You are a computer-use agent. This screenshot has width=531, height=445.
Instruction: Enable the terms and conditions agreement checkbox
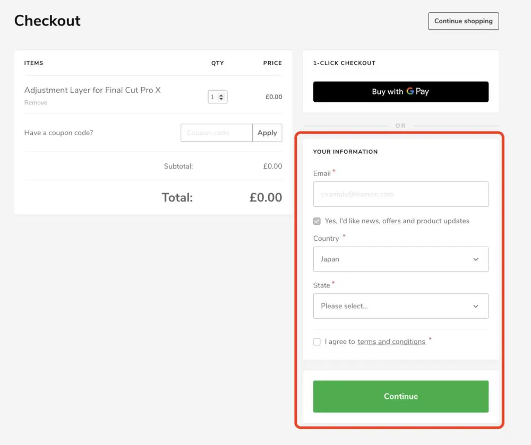tap(317, 342)
